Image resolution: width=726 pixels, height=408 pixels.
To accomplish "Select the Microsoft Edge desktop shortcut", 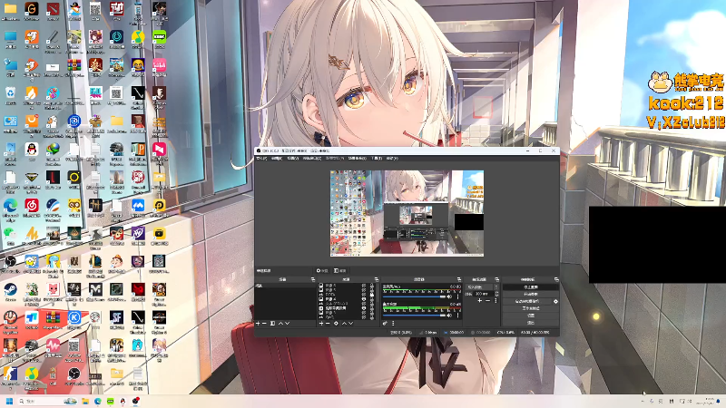I will (x=10, y=207).
